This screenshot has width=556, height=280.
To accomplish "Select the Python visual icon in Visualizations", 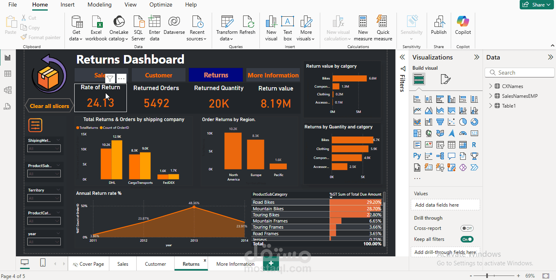I will click(x=416, y=156).
